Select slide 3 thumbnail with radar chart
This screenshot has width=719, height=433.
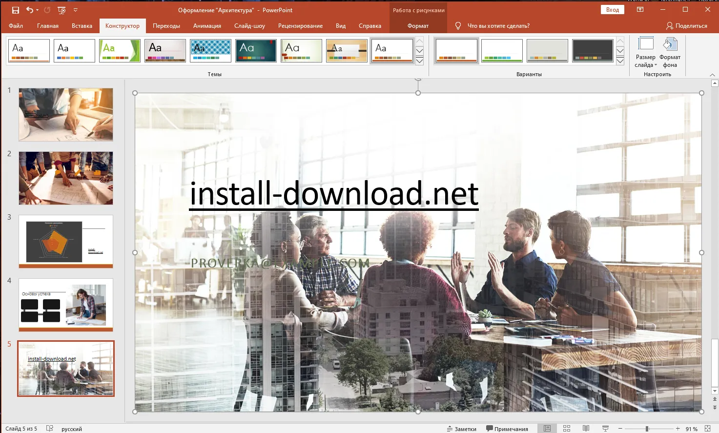click(66, 241)
